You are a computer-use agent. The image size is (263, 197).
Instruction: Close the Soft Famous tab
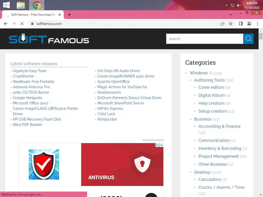pyautogui.click(x=60, y=15)
